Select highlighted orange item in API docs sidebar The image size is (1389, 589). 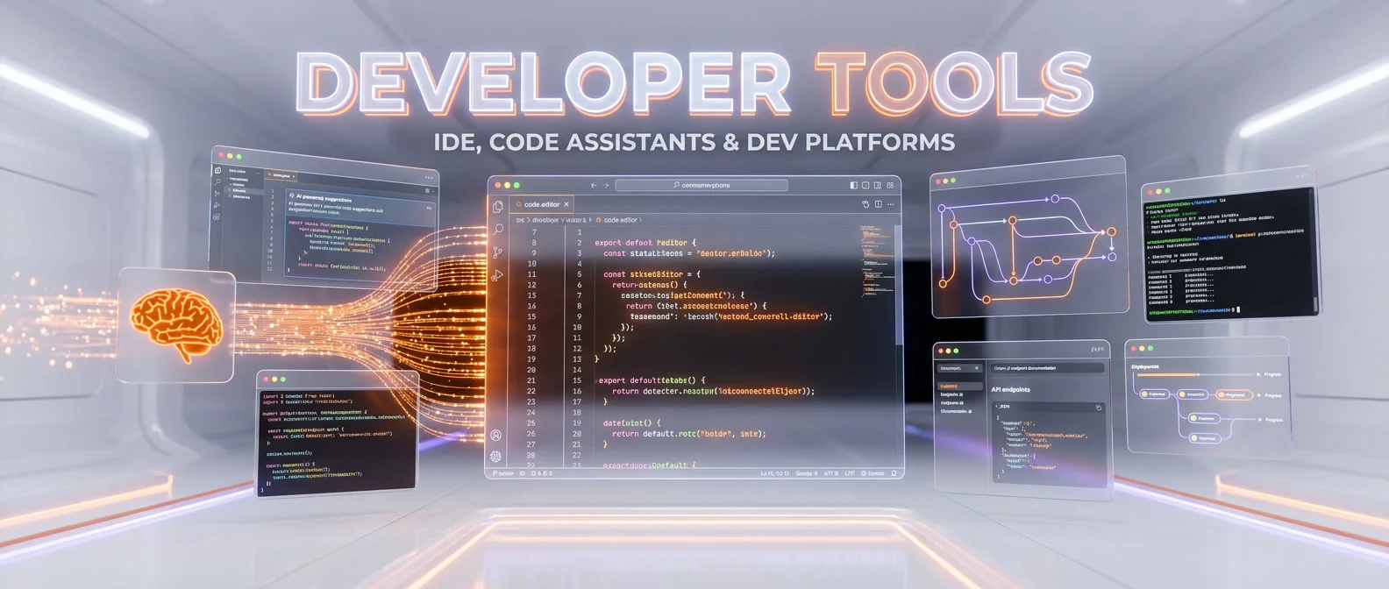[959, 386]
